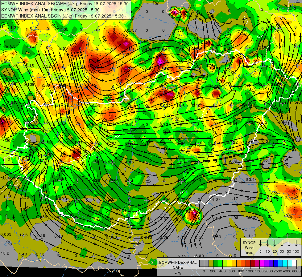The image size is (302, 277).
Task: Click the '0.0837' value on the map
Action: [130, 30]
